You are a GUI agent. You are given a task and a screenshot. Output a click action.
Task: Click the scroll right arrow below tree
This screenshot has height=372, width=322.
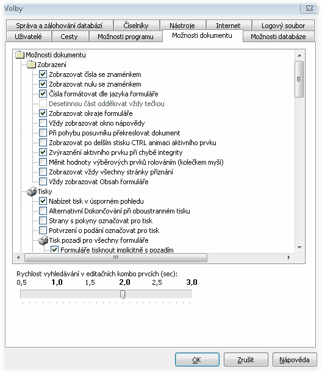pyautogui.click(x=289, y=257)
